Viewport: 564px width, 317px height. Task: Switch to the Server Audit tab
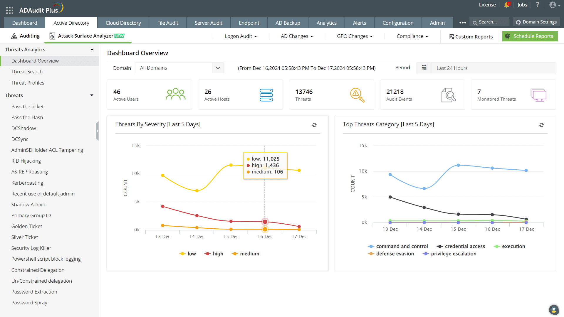pyautogui.click(x=208, y=23)
